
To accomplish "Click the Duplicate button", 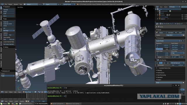I will coord(9,22).
